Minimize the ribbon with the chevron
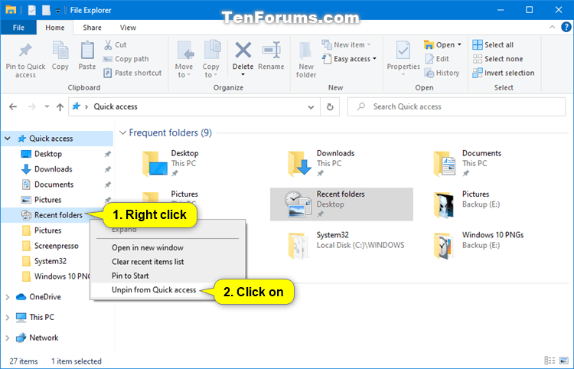 [x=552, y=27]
